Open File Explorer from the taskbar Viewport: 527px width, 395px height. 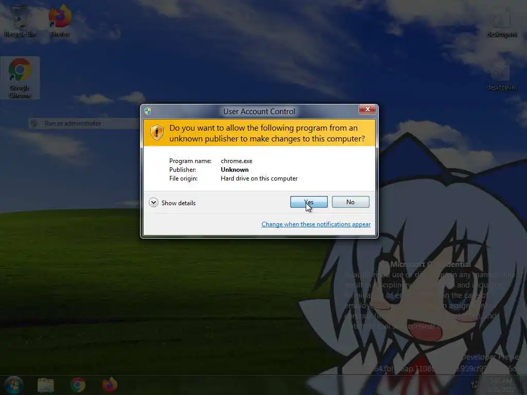(46, 385)
